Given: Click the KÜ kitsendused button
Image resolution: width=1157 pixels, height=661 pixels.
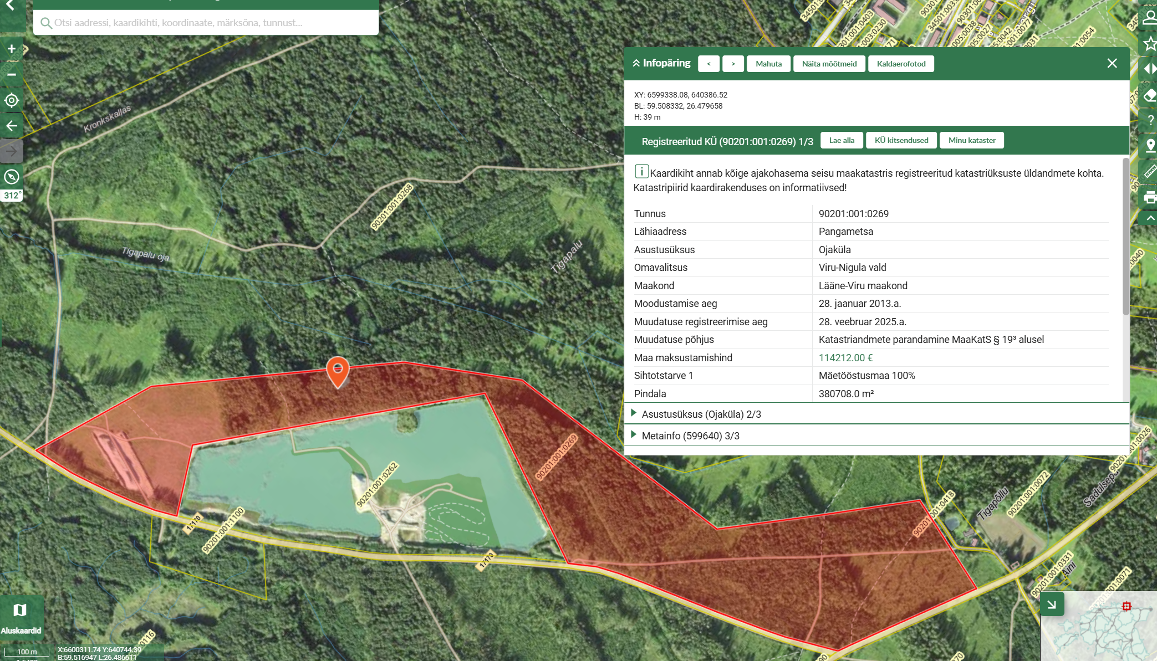Looking at the screenshot, I should click(x=901, y=140).
